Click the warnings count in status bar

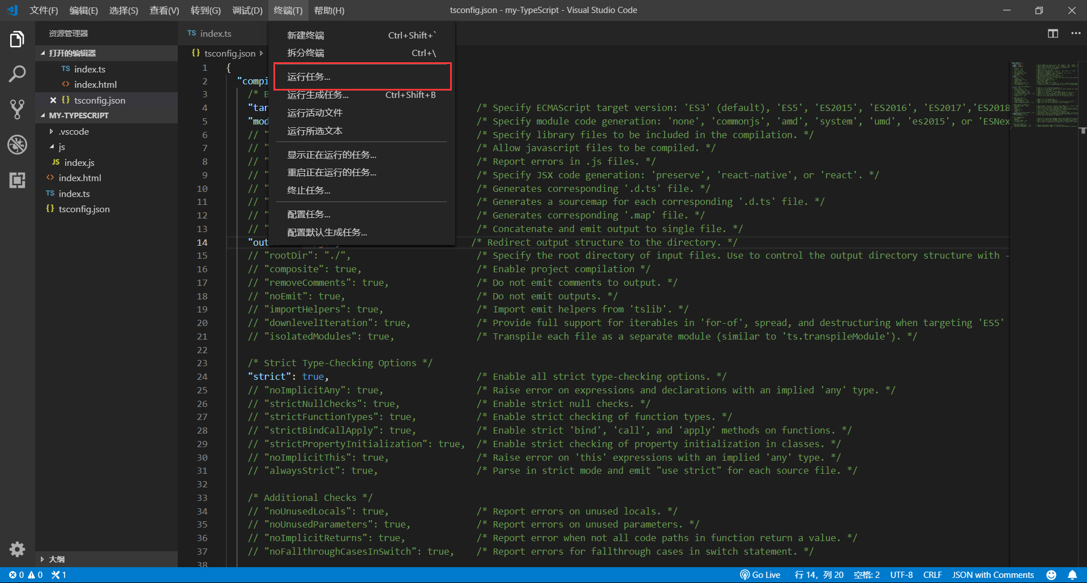tap(36, 575)
